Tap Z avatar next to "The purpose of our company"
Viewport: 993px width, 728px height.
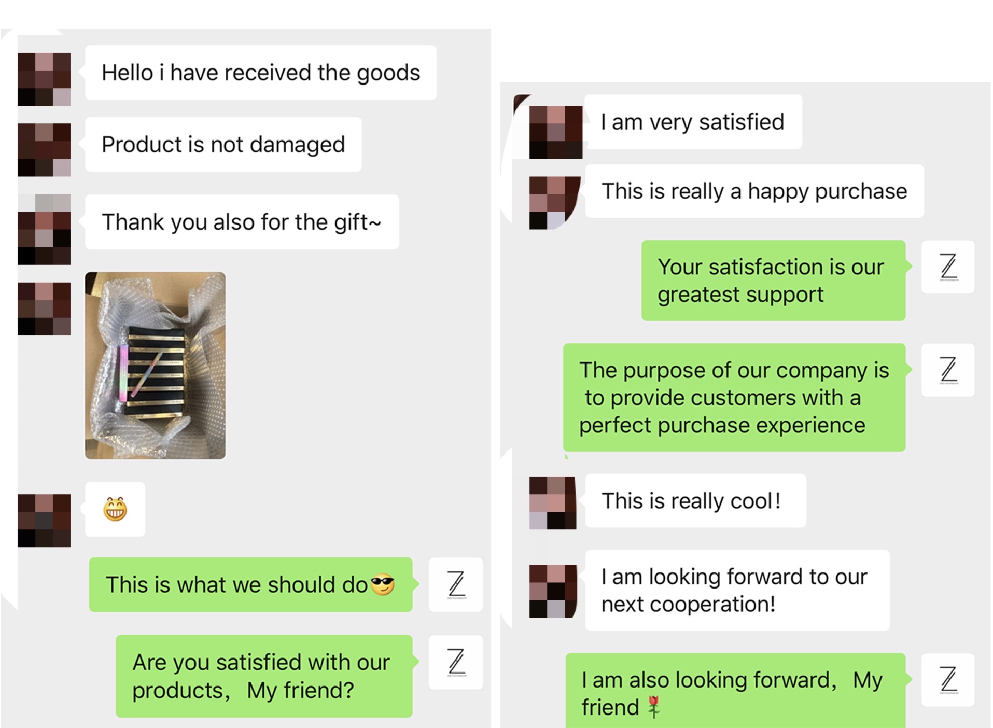tap(948, 370)
